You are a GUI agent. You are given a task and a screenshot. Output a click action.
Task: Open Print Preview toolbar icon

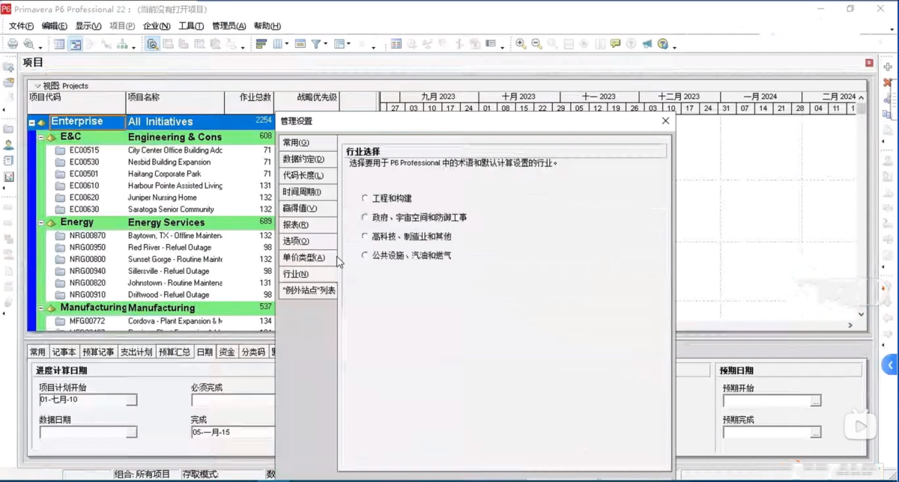(28, 44)
